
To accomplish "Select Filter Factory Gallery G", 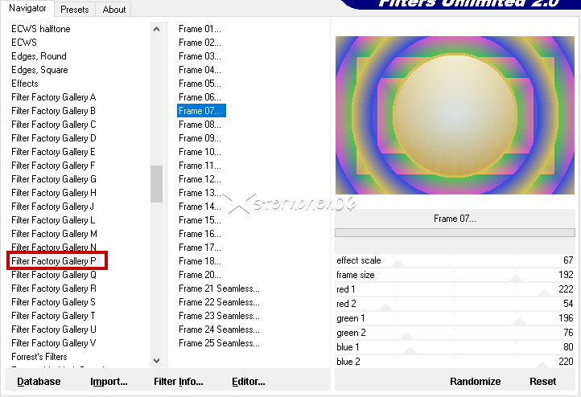I will (x=54, y=179).
